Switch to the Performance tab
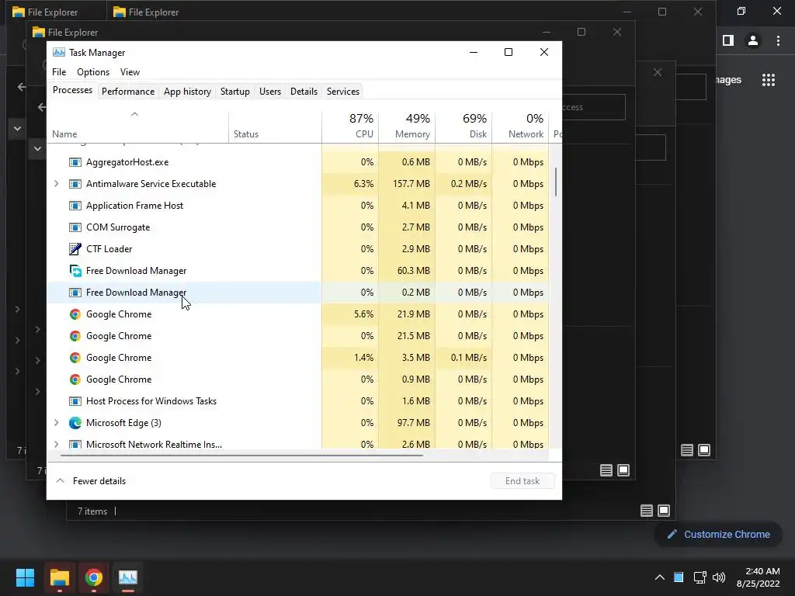The width and height of the screenshot is (795, 596). [128, 92]
